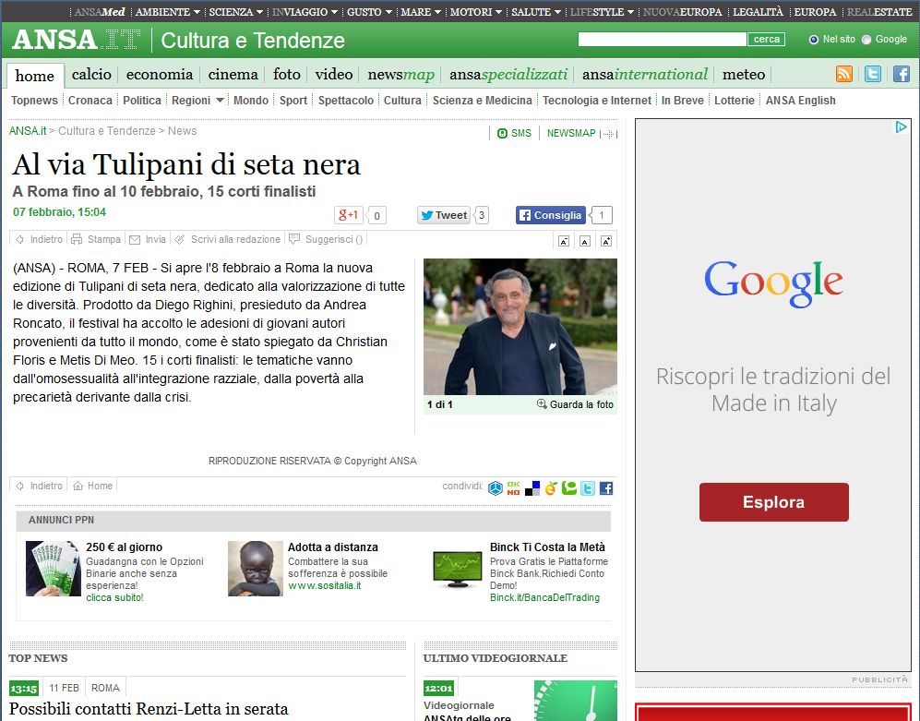Expand the SCIENZA dropdown in the top bar

pos(259,12)
